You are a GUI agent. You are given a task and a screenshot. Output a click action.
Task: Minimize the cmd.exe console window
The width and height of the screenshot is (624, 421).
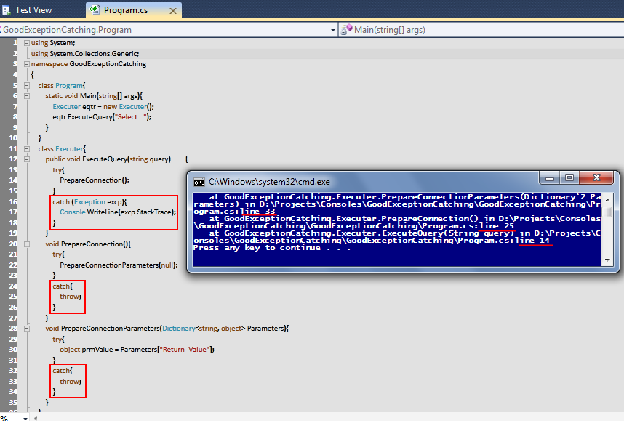pyautogui.click(x=549, y=177)
